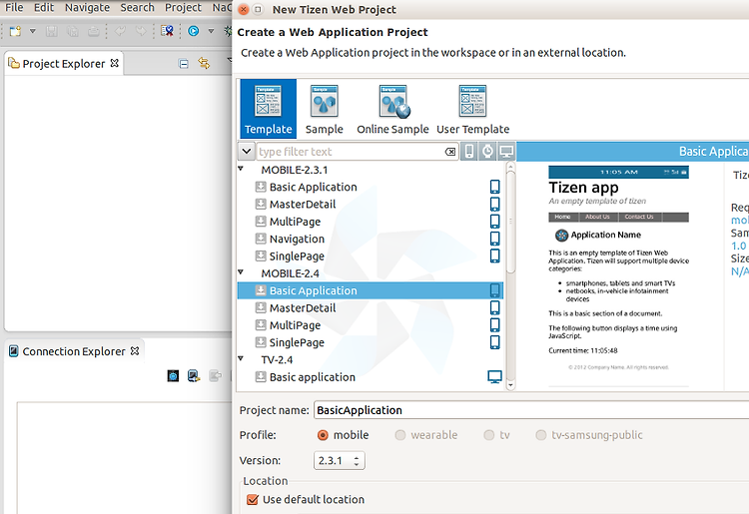The width and height of the screenshot is (749, 514).
Task: Open the Edit menu
Action: point(44,8)
